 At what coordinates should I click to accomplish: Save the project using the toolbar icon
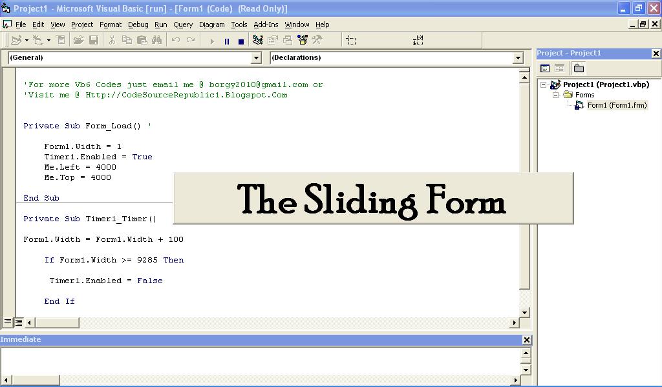click(95, 40)
